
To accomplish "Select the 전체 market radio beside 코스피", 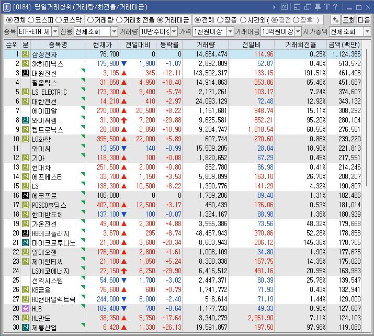I will tap(9, 20).
